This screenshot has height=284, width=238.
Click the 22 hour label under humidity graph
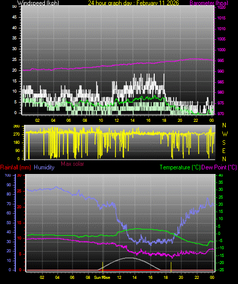pos(197,277)
